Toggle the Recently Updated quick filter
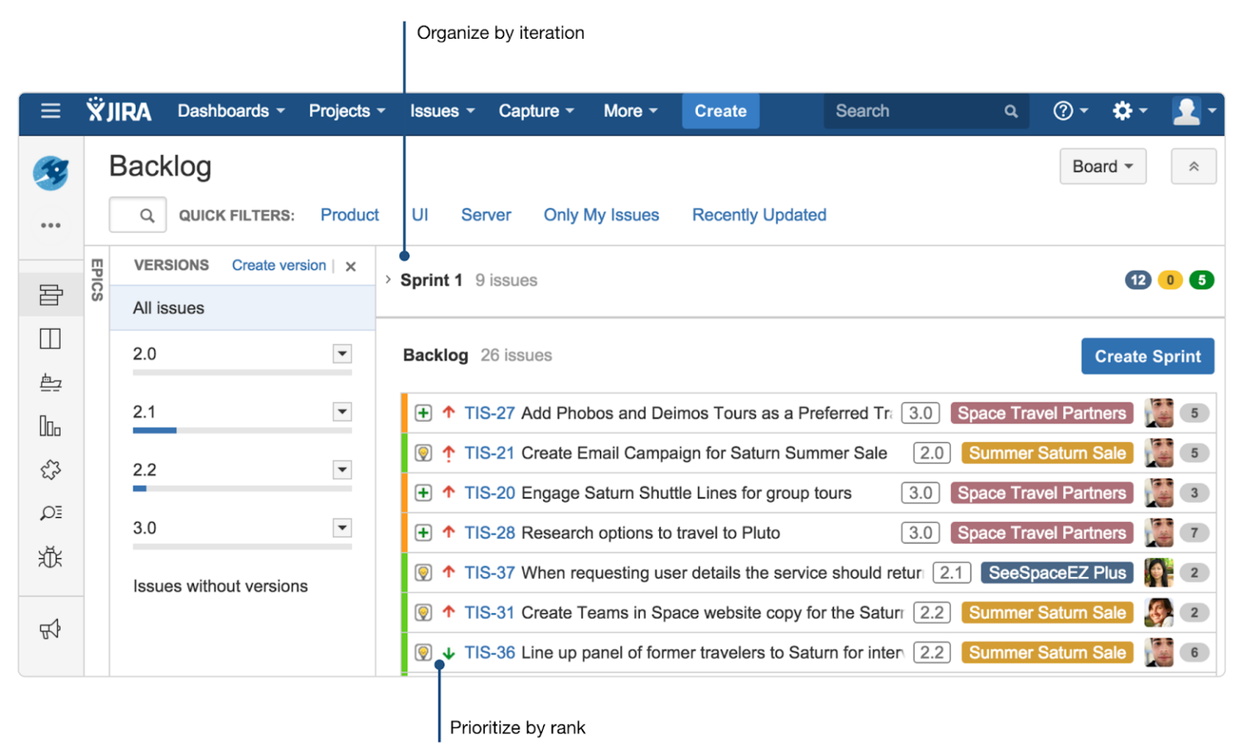This screenshot has height=749, width=1241. point(759,215)
